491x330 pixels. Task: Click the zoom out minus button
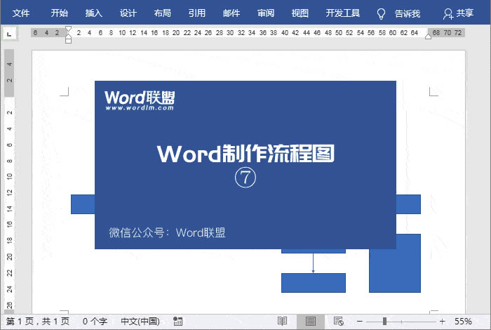(x=359, y=321)
